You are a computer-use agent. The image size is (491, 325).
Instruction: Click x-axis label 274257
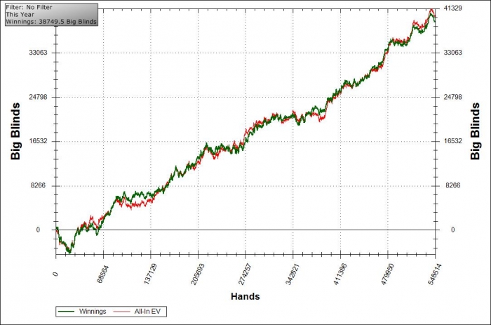pyautogui.click(x=245, y=274)
